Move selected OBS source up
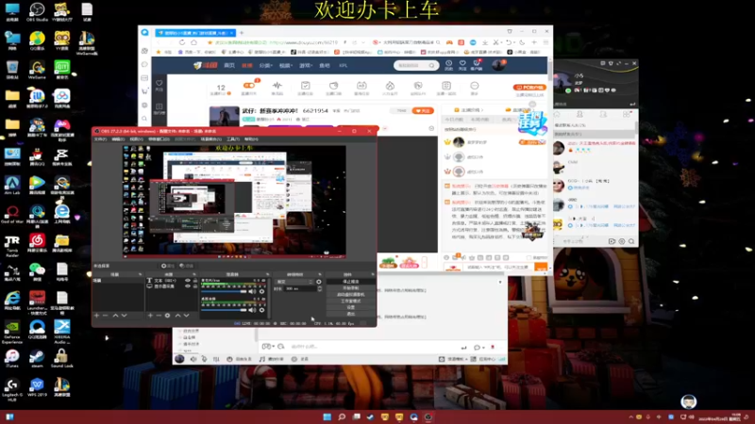 [x=177, y=316]
